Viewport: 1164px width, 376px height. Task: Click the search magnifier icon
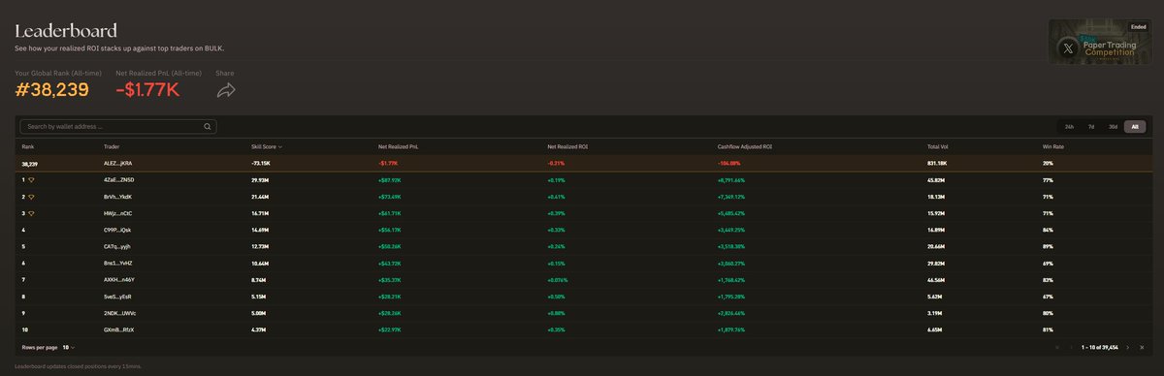pos(208,126)
